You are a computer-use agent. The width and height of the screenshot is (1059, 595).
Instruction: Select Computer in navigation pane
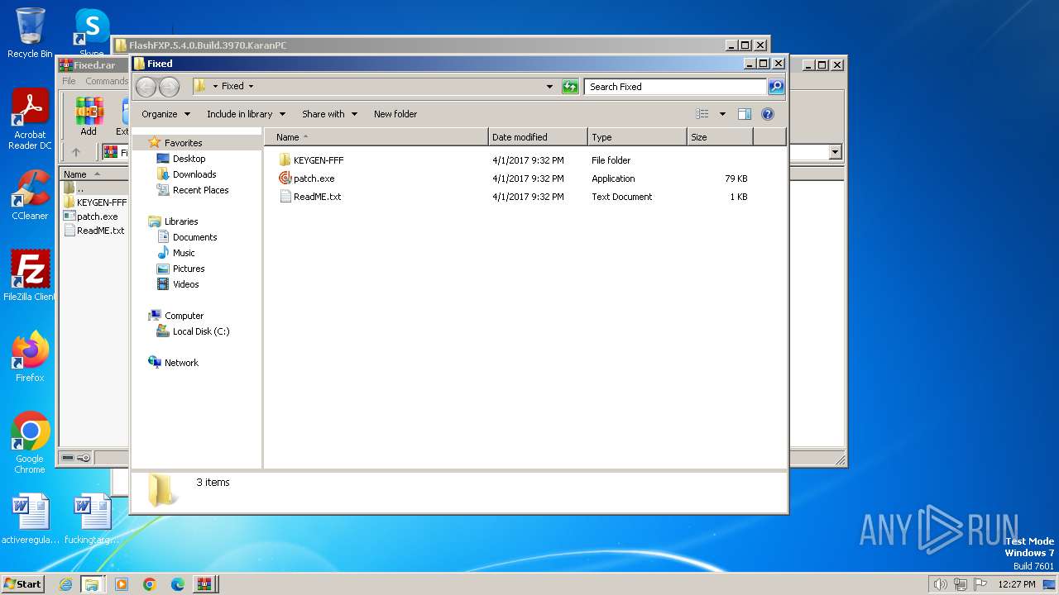(184, 316)
